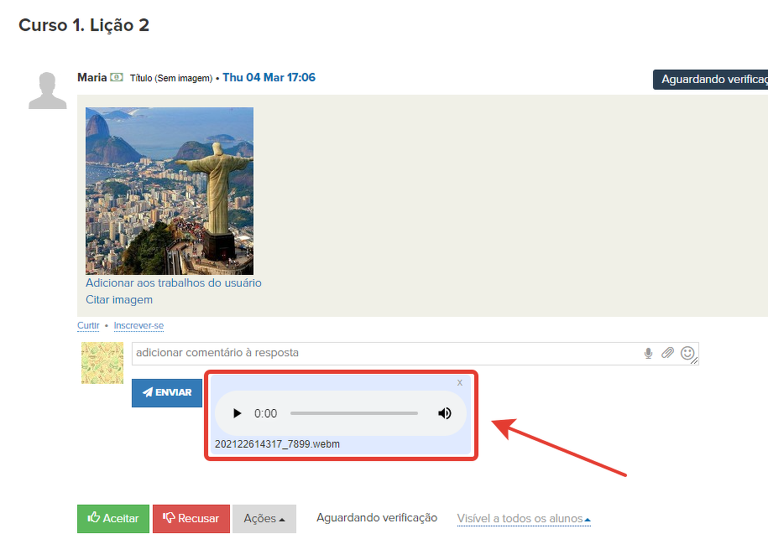
Task: Play the attached audio recording
Action: tap(237, 413)
